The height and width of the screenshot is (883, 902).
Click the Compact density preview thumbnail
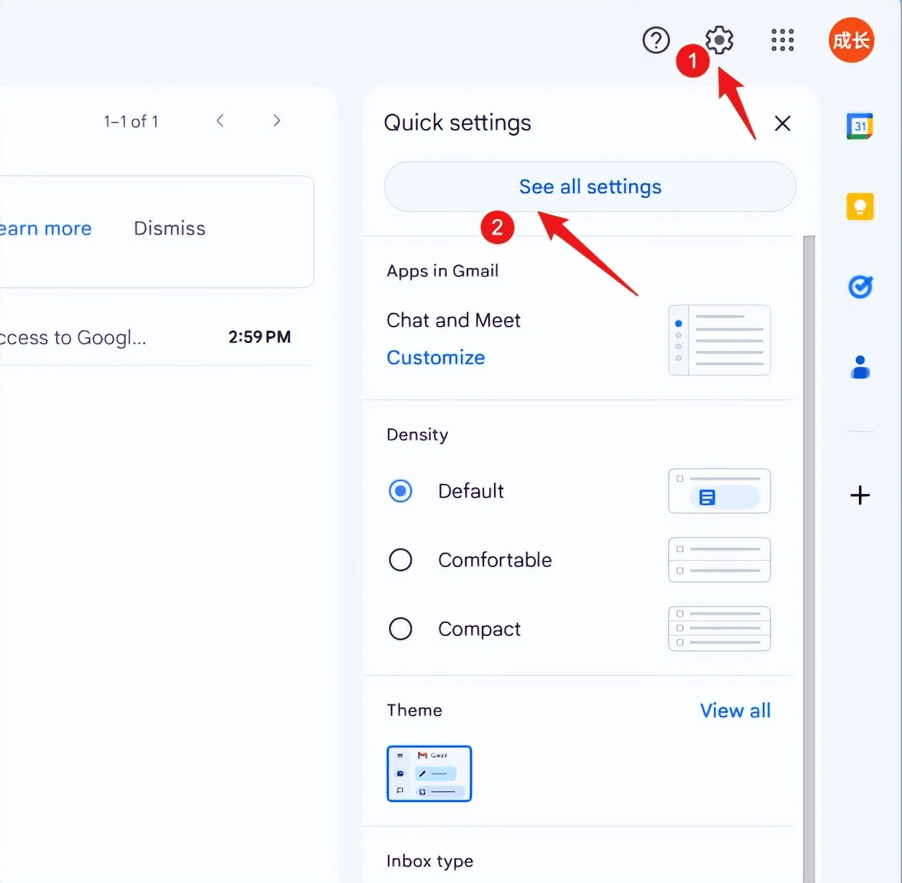[719, 629]
